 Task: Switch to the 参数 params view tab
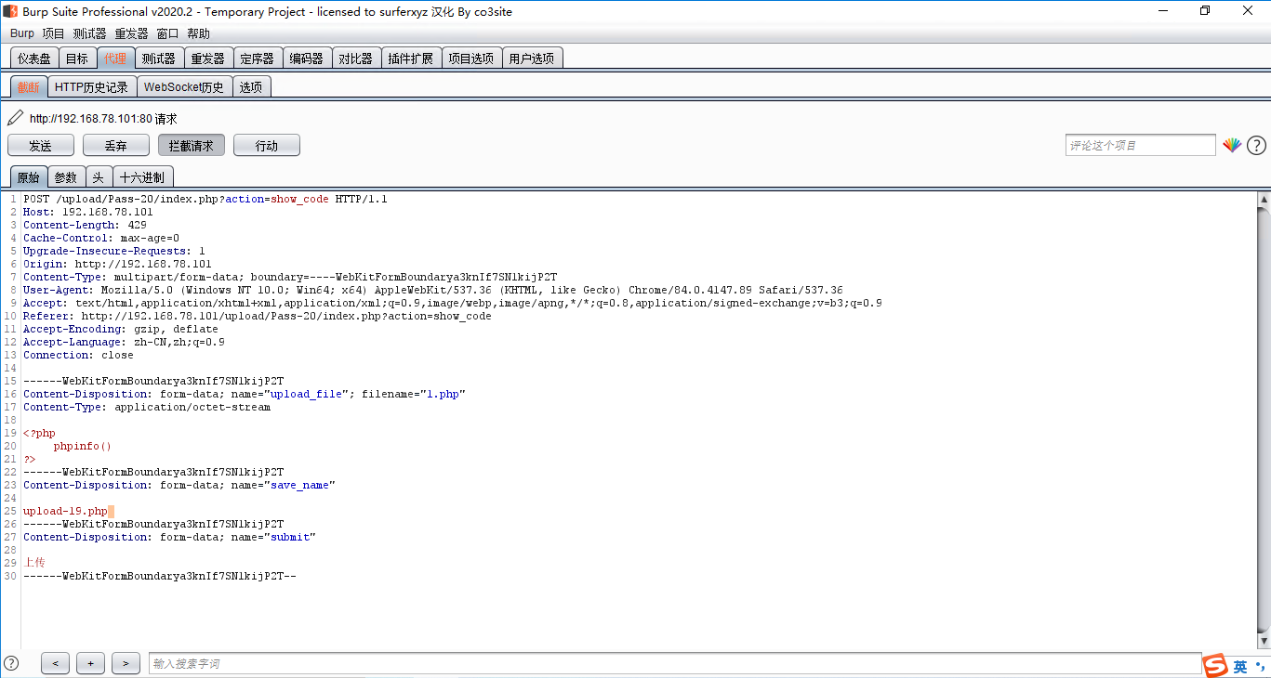coord(65,176)
